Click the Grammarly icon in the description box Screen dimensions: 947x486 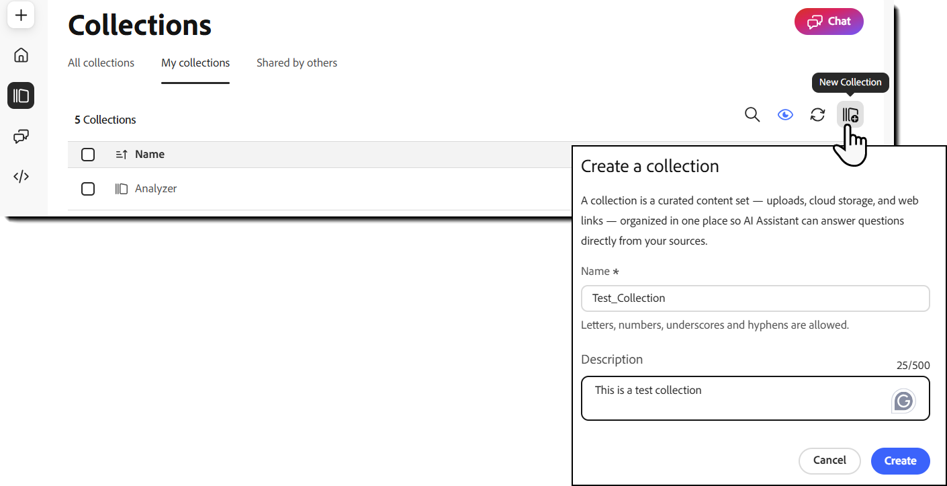pos(903,401)
